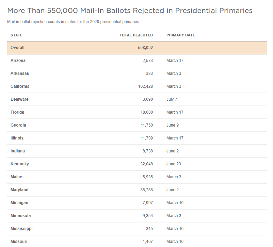The width and height of the screenshot is (273, 247).
Task: Select the highlighted Overall row label
Action: tap(17, 48)
